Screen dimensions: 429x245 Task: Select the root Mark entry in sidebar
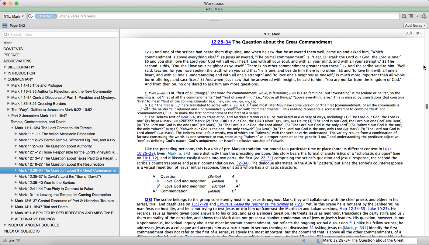coord(8,43)
